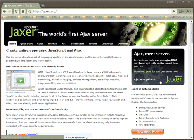Play the screencast video thumbnail
Screen dimensions: 194x140
[x=21, y=80]
